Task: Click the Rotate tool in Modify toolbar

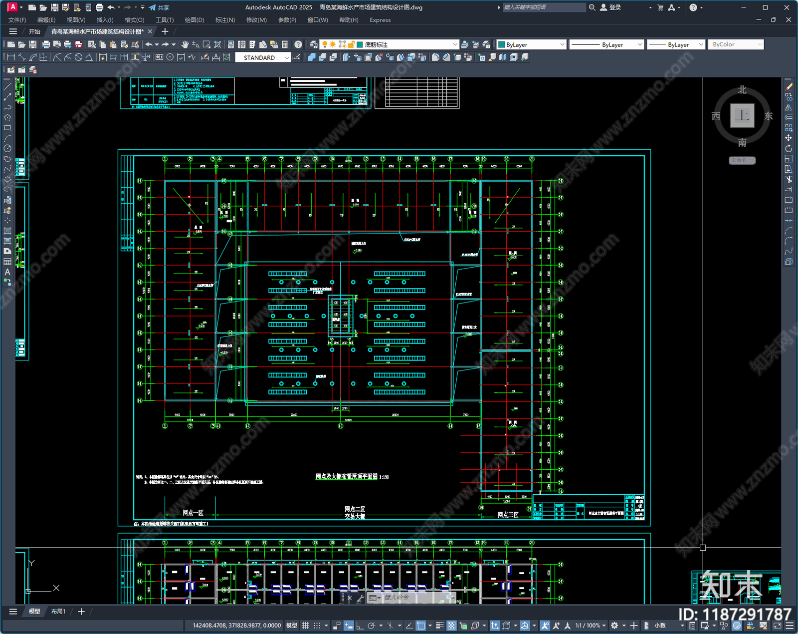Action: click(789, 148)
